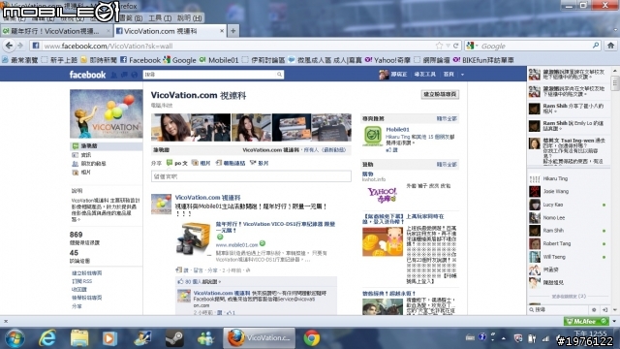Bookmark this page with the star icon
The width and height of the screenshot is (620, 349).
pyautogui.click(x=439, y=46)
